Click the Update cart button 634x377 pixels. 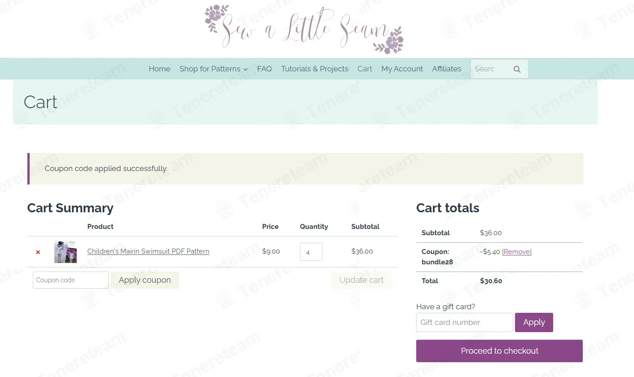point(361,280)
